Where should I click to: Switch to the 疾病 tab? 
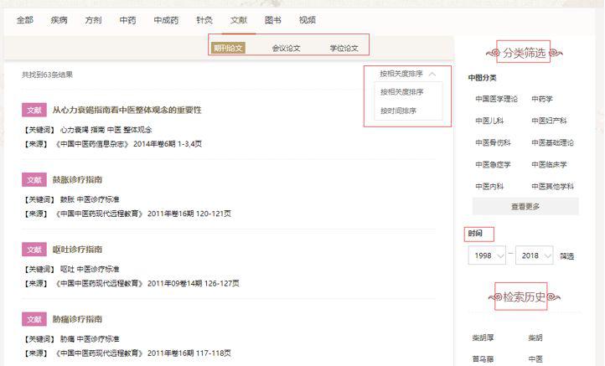[59, 19]
